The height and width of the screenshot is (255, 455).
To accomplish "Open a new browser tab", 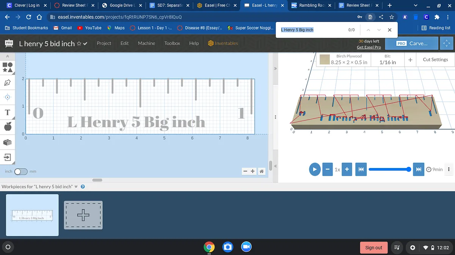I will (x=390, y=5).
